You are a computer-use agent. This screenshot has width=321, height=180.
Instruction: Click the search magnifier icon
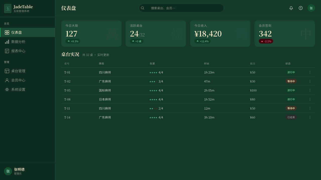pos(143,8)
